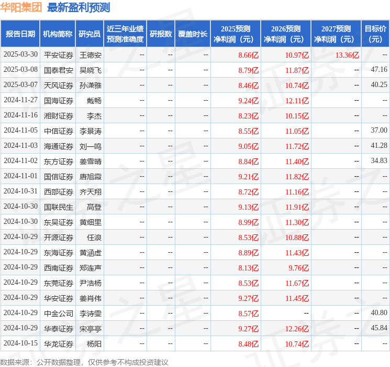Click the 12.11亿 forecast value
The width and height of the screenshot is (390, 367).
point(297,101)
